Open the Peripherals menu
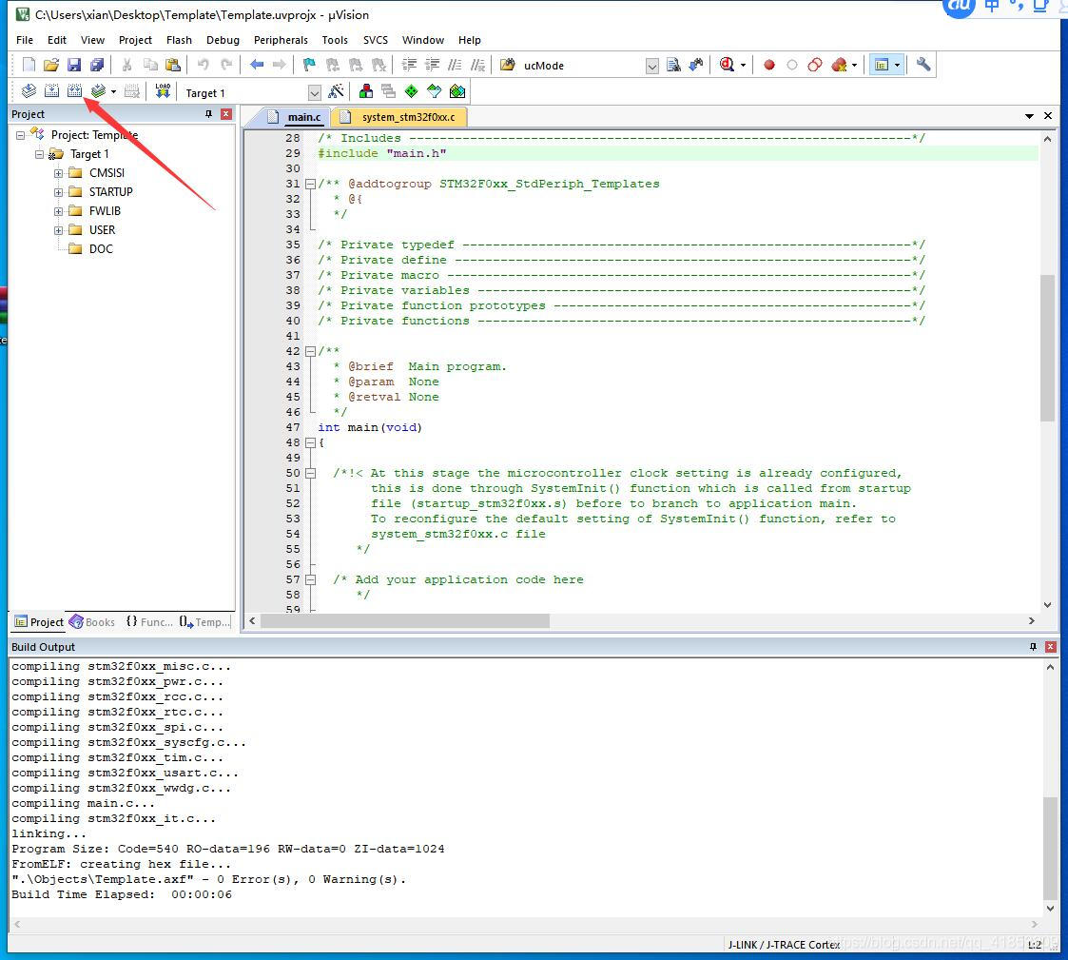The height and width of the screenshot is (960, 1068). (x=281, y=40)
